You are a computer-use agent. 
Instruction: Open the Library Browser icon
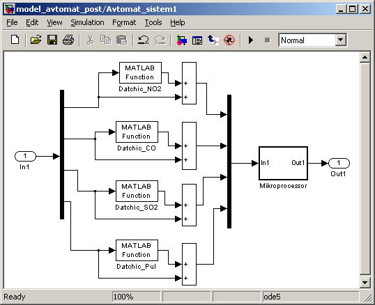point(181,40)
